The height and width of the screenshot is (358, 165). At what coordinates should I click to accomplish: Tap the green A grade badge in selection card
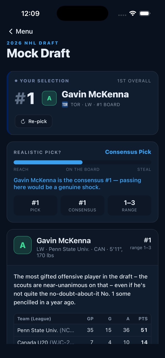point(49,98)
